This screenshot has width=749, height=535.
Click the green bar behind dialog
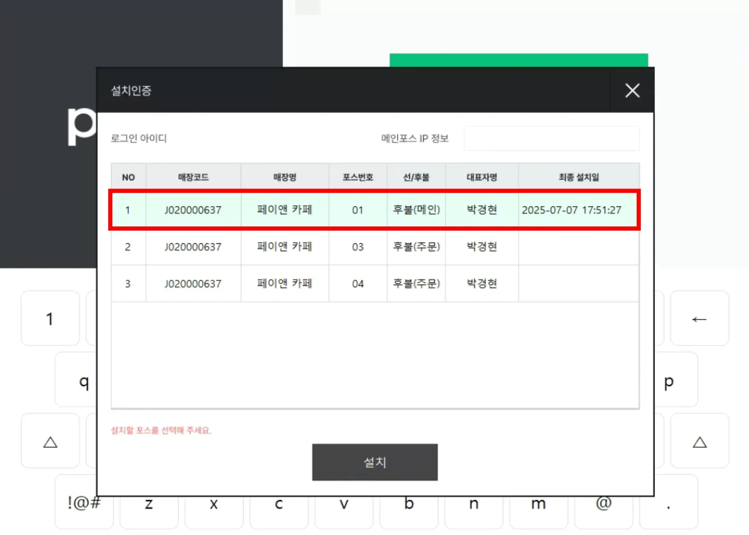518,60
